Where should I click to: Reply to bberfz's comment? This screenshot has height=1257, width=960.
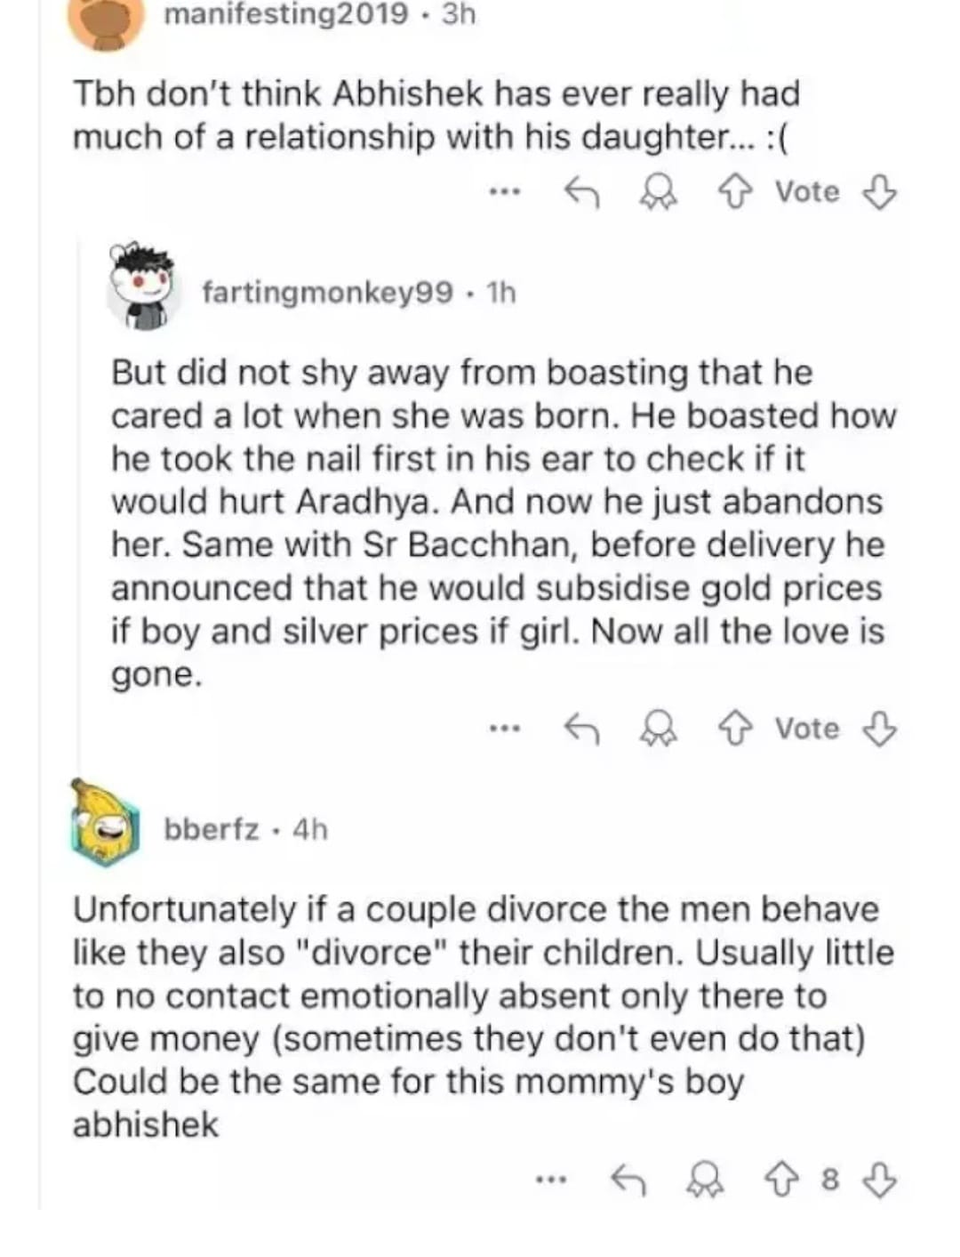(628, 1180)
